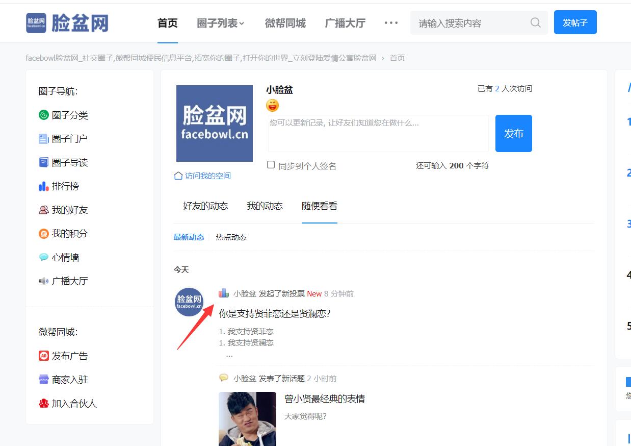Open 圈子门户 sidebar icon

pyautogui.click(x=44, y=139)
